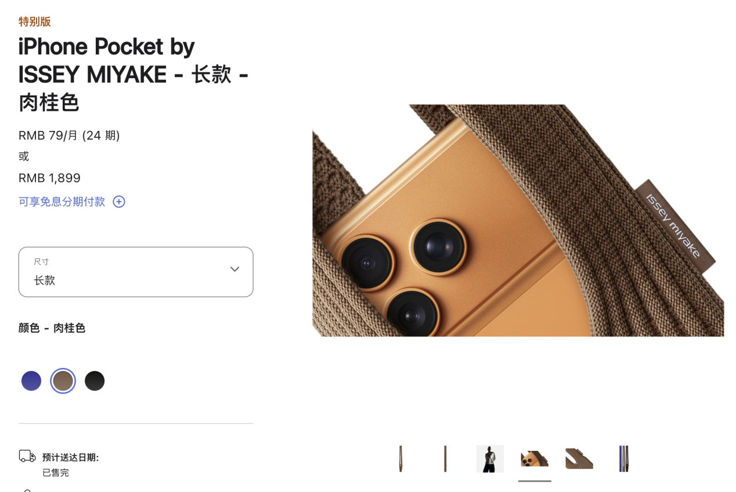View the second brown strap thumbnail
The image size is (736, 492).
click(445, 459)
